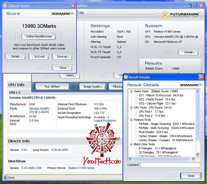Collapse the Feature Tests node
The width and height of the screenshot is (207, 184).
pos(131,120)
